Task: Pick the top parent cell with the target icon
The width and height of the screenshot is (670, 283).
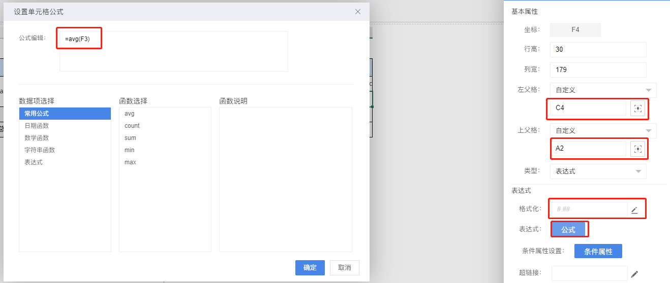Action: pos(637,149)
